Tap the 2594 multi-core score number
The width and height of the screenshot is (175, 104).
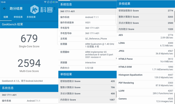[29, 63]
